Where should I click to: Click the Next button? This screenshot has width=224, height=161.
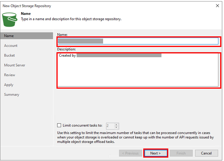point(155,153)
